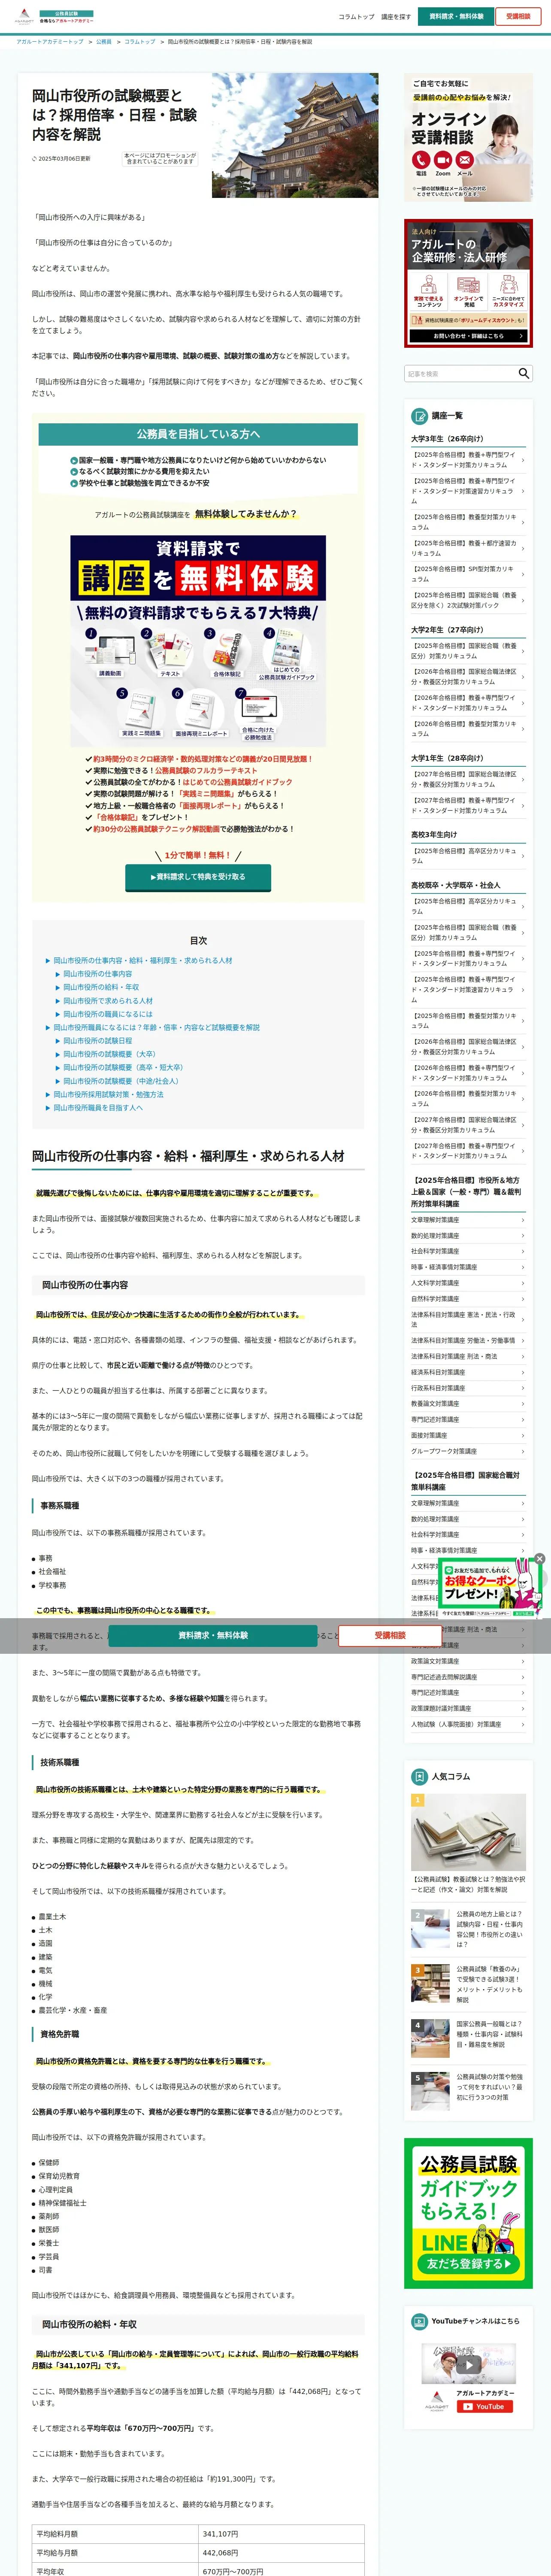The width and height of the screenshot is (551, 2576).
Task: Jump to 岡山市役所の給料・年収 in contents
Action: tap(101, 987)
